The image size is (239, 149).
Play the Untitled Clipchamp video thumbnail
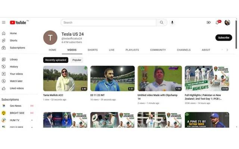pos(160,79)
